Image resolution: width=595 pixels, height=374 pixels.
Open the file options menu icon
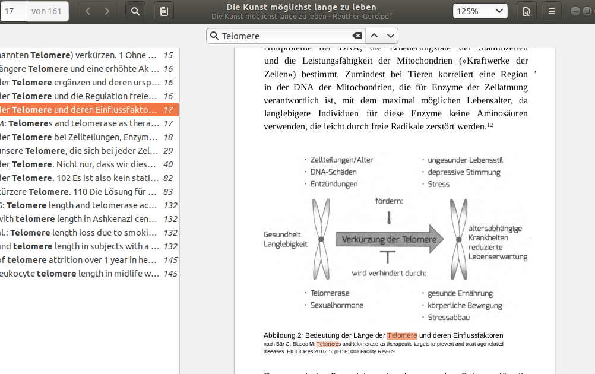pyautogui.click(x=526, y=11)
